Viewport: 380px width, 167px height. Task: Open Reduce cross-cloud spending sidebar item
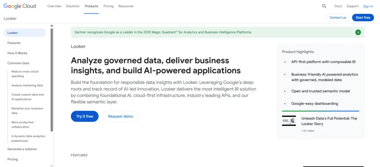(25, 74)
